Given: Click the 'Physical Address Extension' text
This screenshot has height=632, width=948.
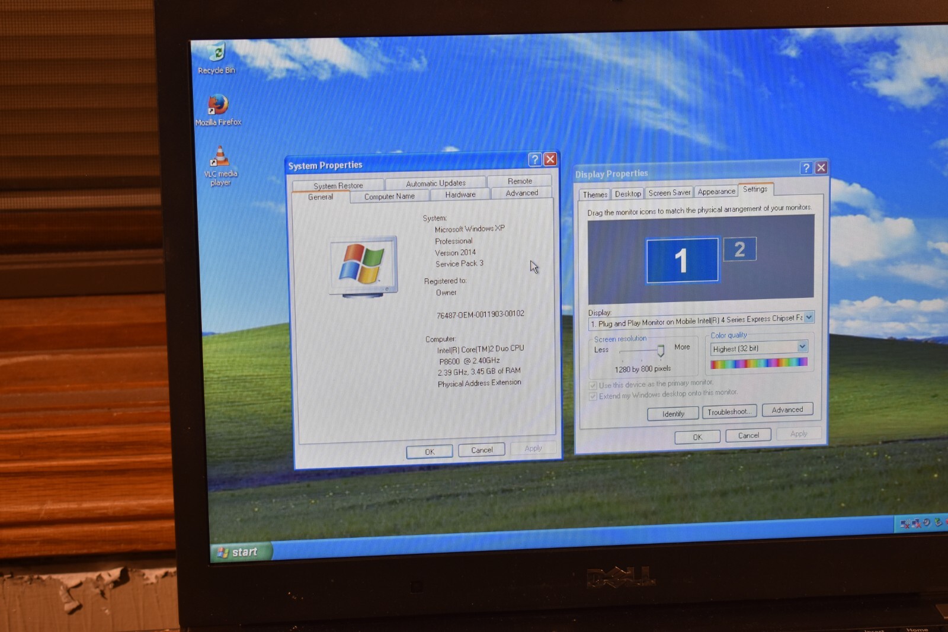Looking at the screenshot, I should pos(479,383).
